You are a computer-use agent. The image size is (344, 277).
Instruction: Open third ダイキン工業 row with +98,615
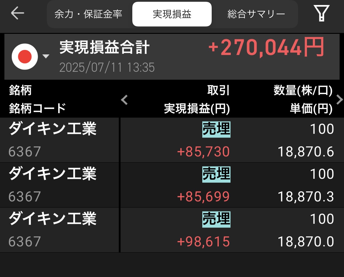tap(172, 230)
